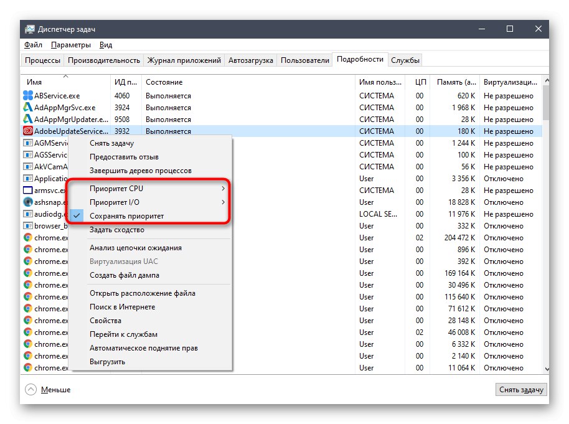Choose Свойства in context menu

(150, 321)
